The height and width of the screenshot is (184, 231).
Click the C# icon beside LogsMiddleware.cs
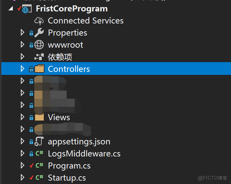point(39,154)
